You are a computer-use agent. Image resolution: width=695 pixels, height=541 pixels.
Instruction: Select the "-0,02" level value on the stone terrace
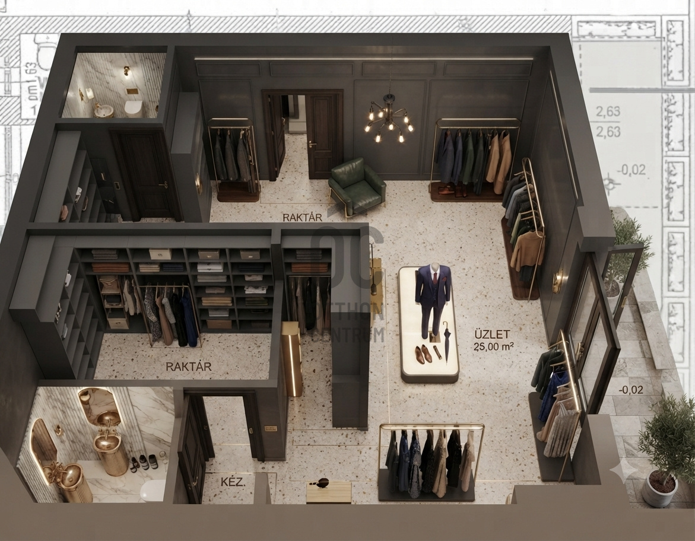point(630,390)
